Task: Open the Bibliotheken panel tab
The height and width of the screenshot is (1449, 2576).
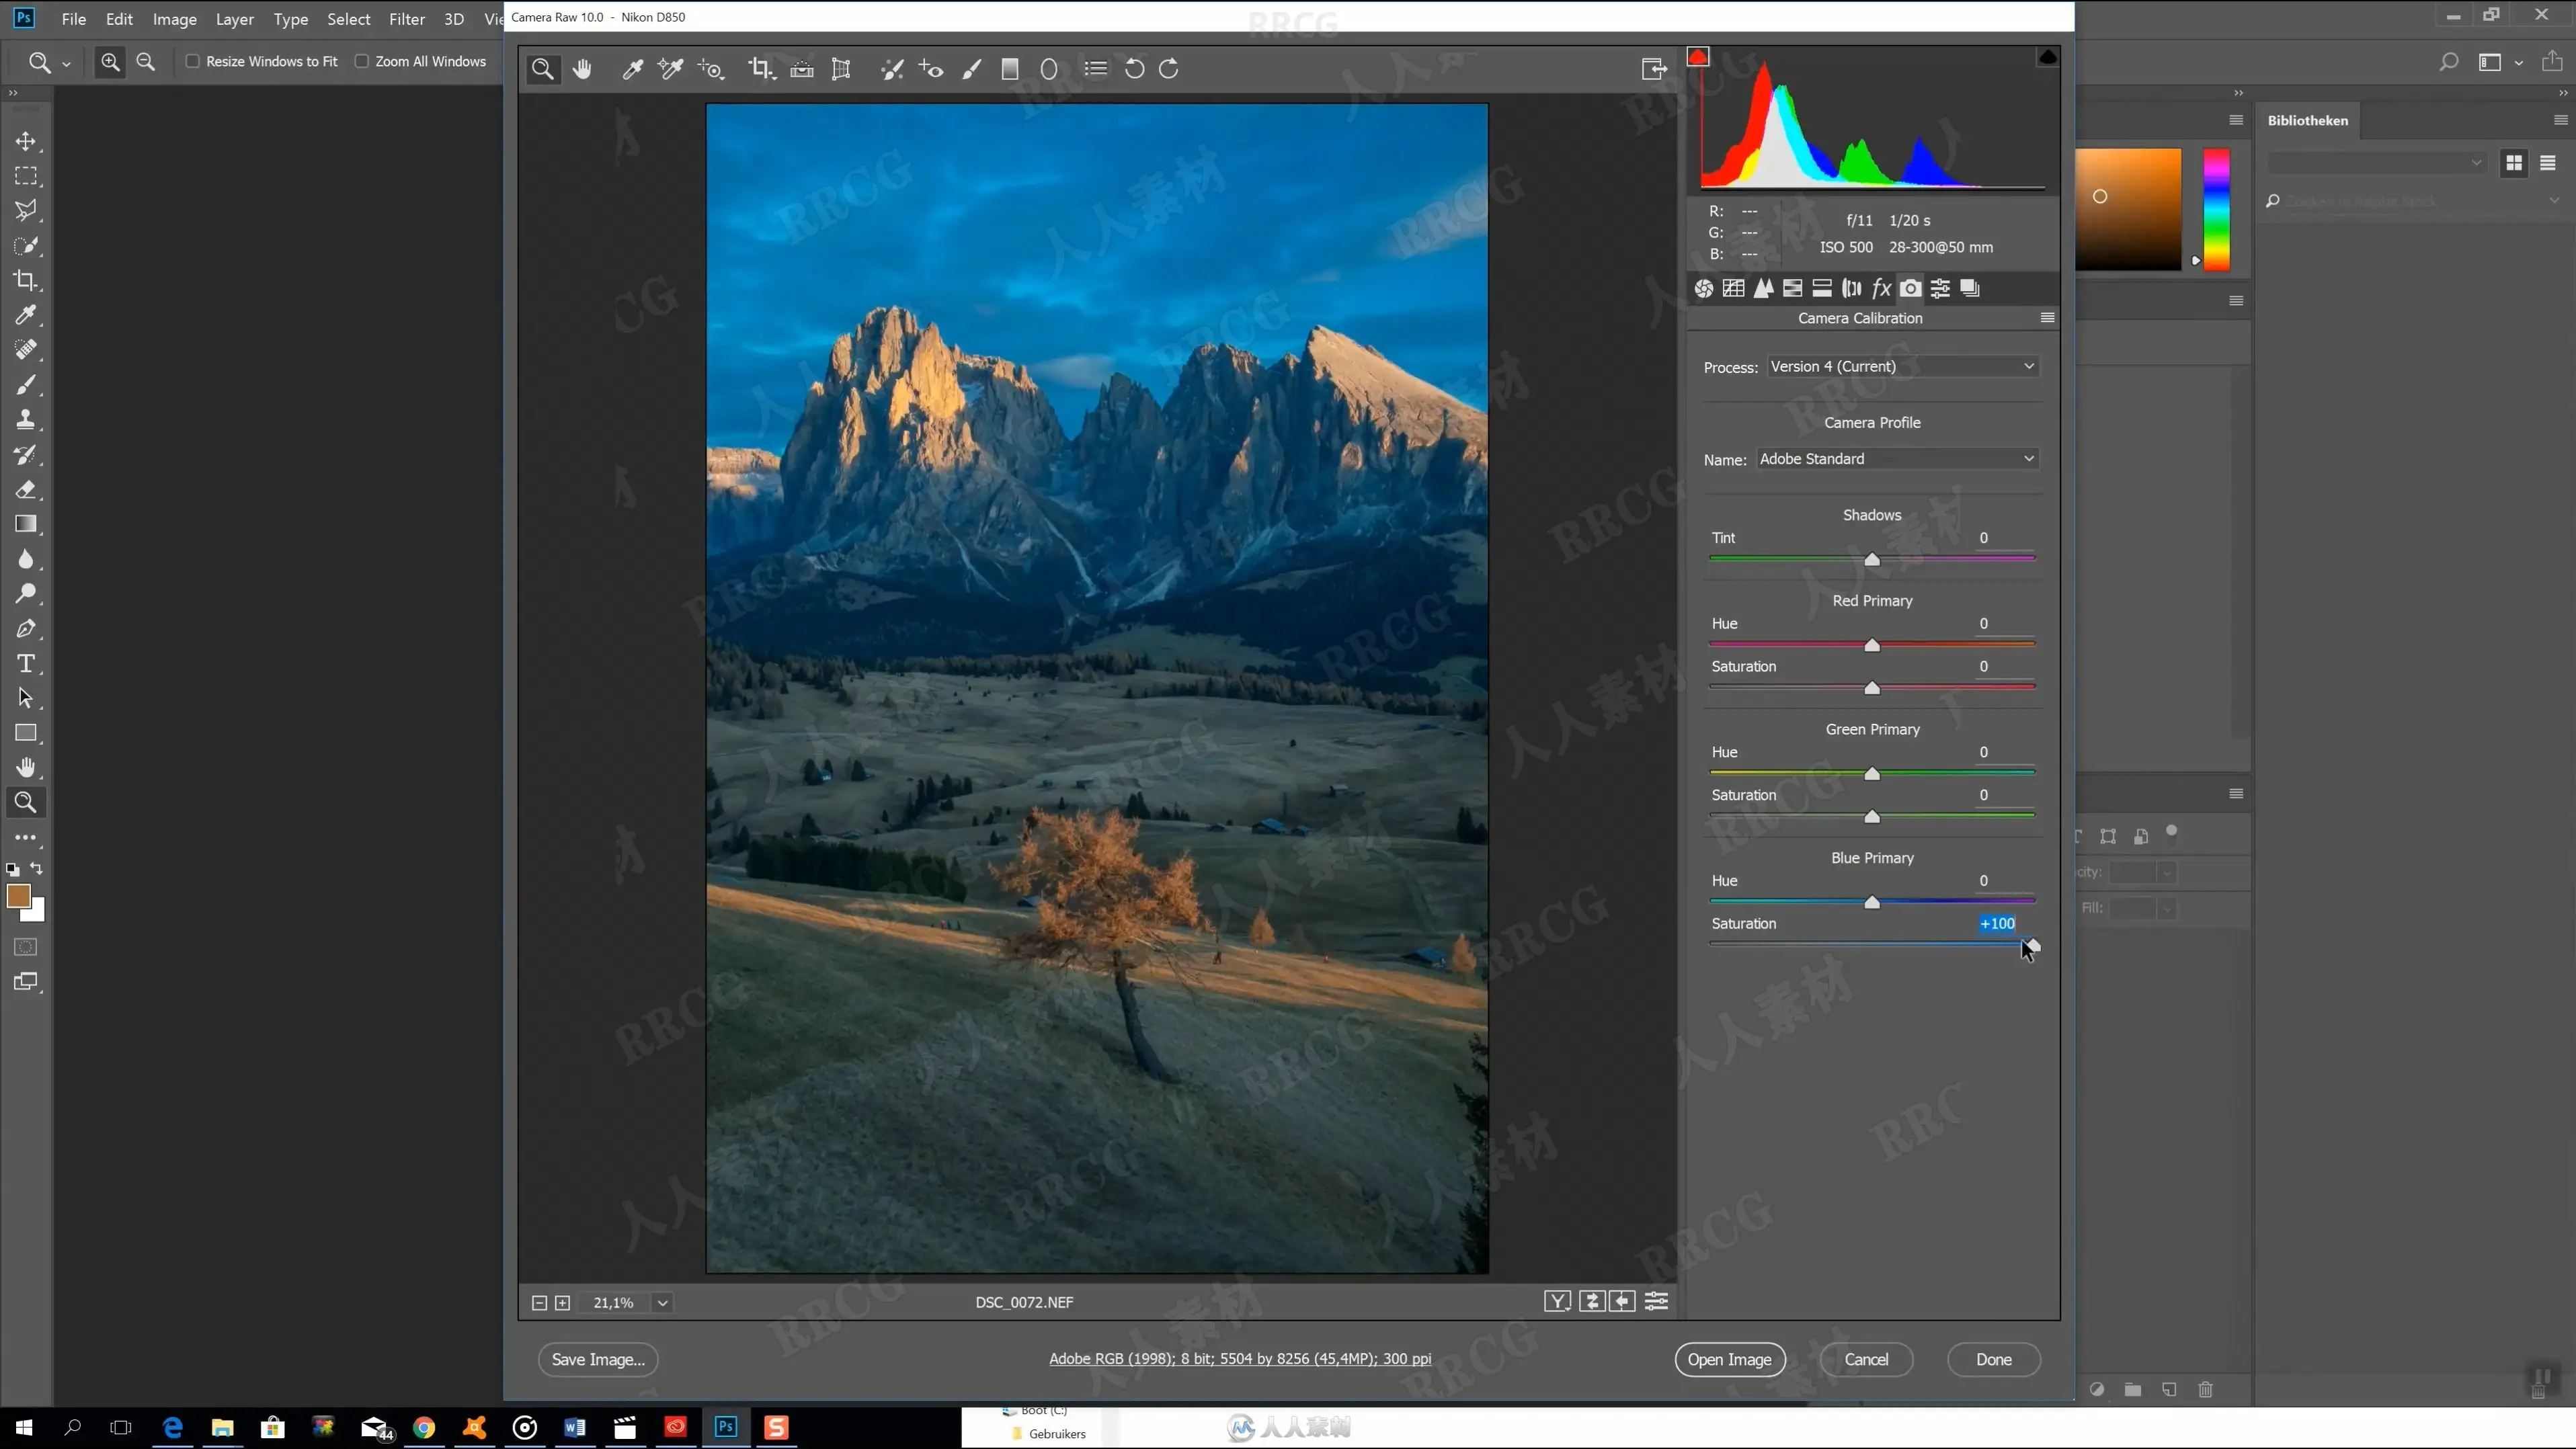Action: tap(2307, 120)
